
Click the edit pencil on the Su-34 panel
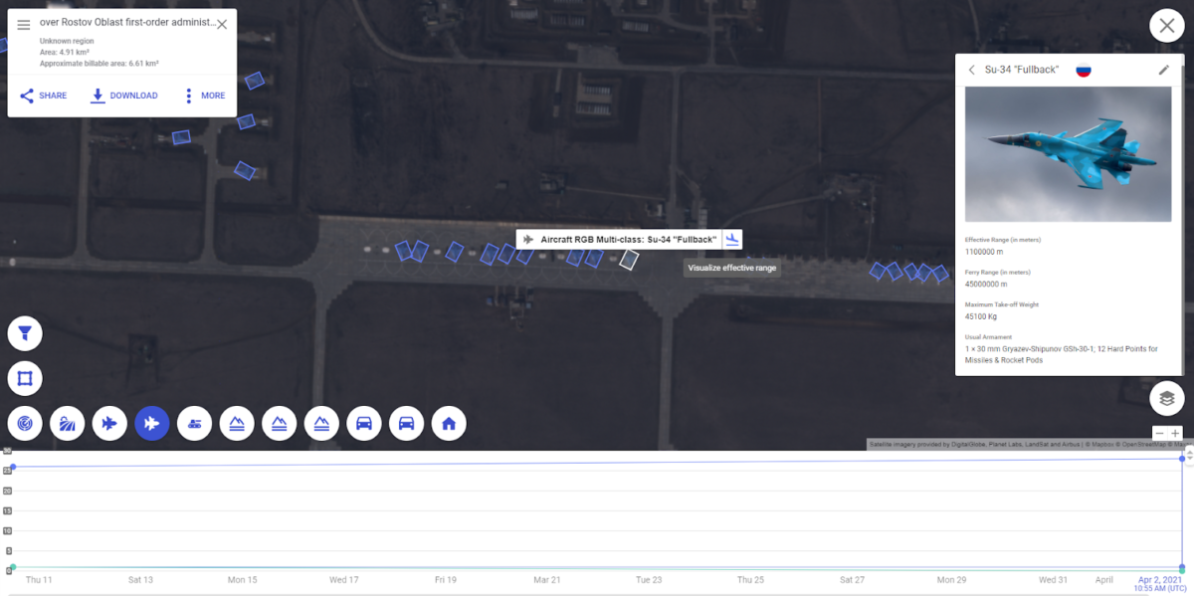1163,70
